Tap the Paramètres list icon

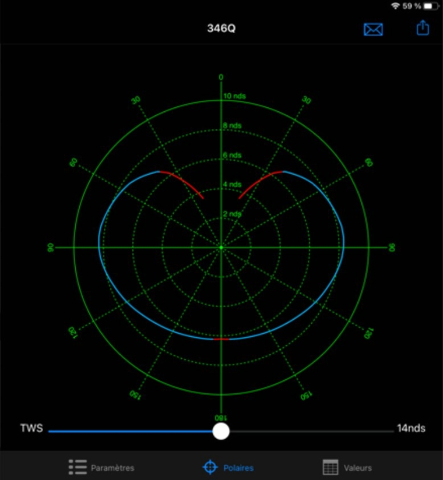pos(78,467)
